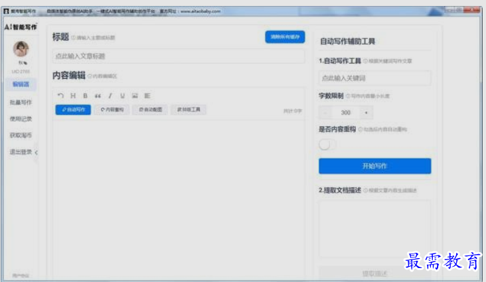486x282 pixels.
Task: Click the document description text area
Action: [x=374, y=229]
